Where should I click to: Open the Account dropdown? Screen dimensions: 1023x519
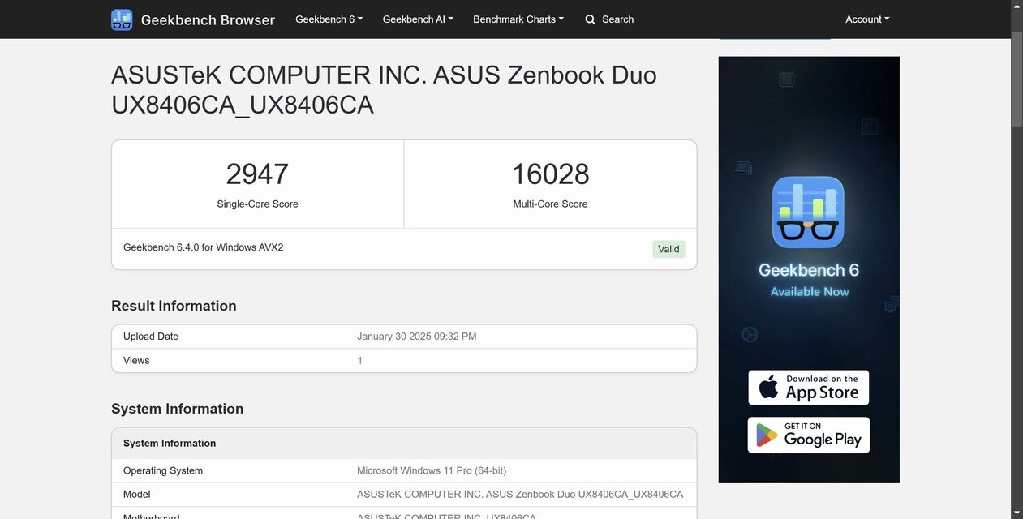(866, 19)
